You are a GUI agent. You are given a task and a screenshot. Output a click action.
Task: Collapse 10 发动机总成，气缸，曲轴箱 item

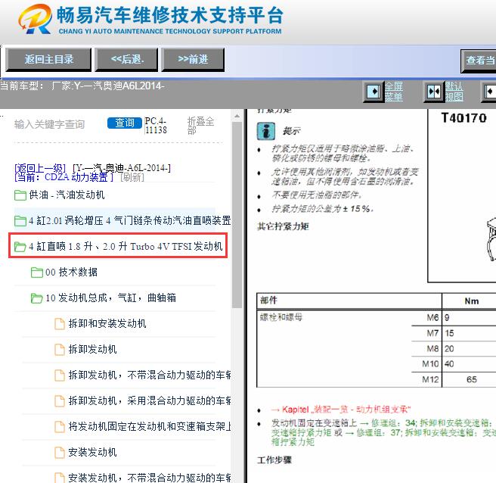110,298
